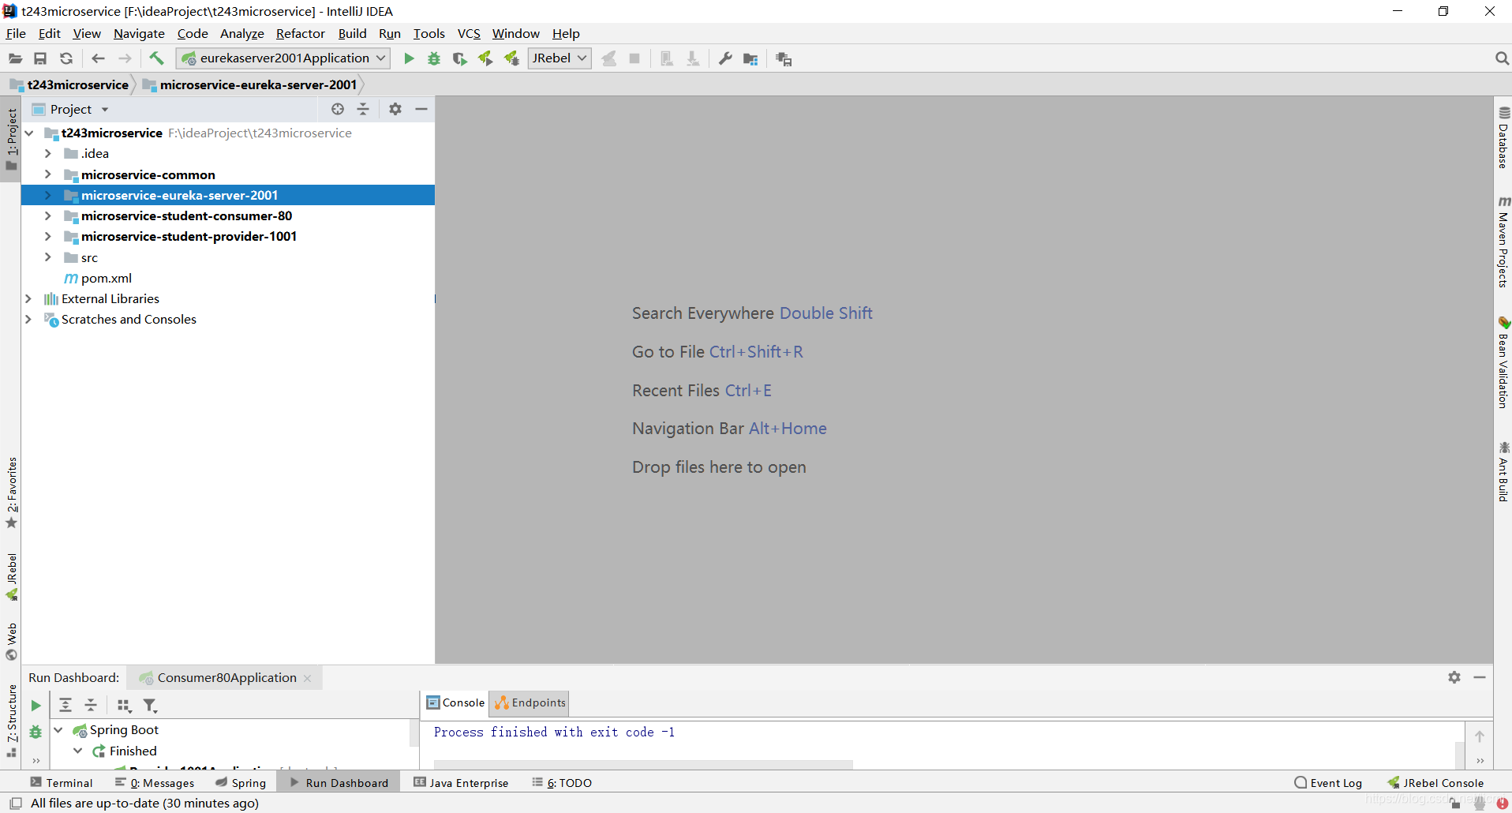Viewport: 1512px width, 813px height.
Task: Expand the .idea folder
Action: point(48,153)
